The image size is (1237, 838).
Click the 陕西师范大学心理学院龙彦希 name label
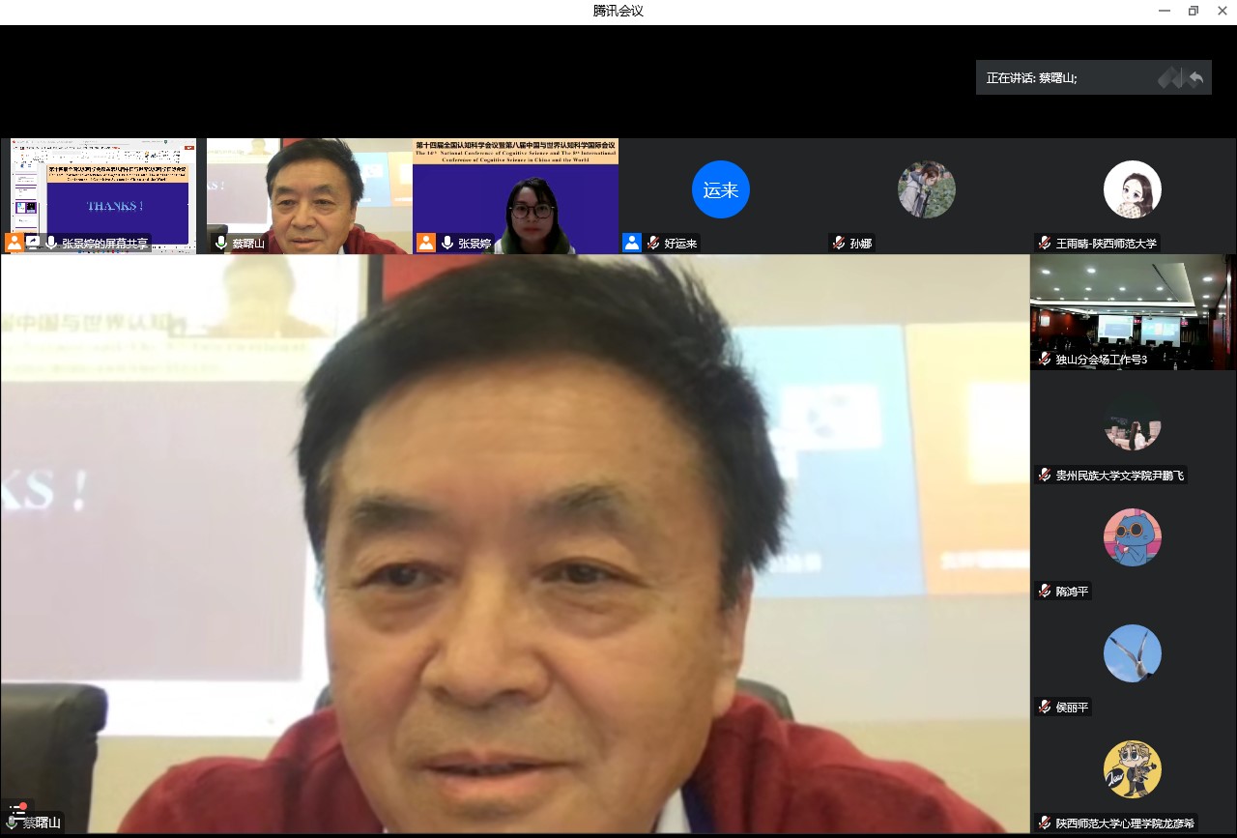1125,824
